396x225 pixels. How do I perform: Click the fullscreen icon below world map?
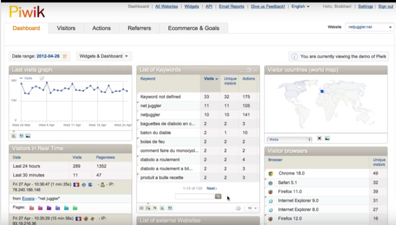(319, 139)
